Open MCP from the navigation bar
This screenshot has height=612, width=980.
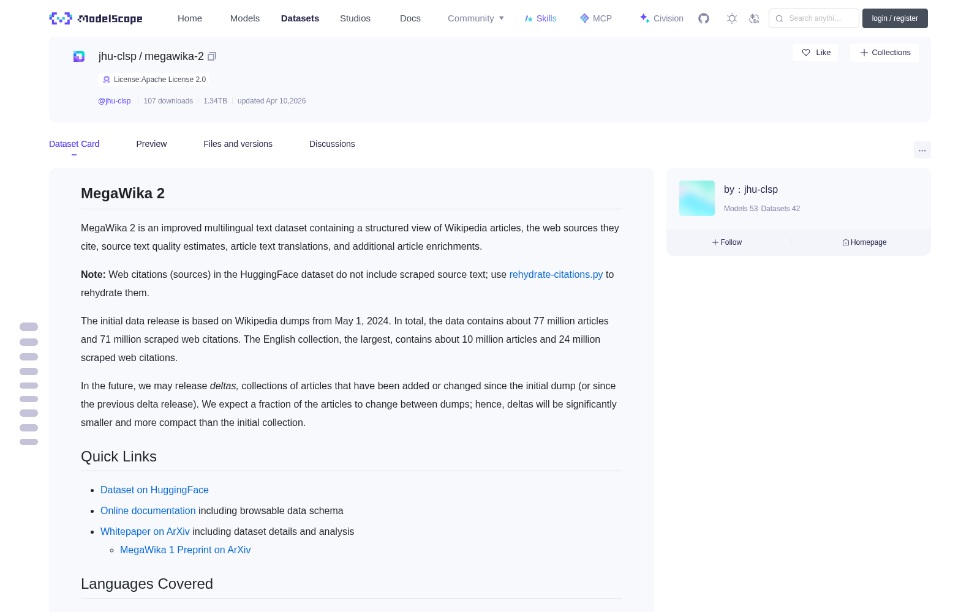click(596, 18)
